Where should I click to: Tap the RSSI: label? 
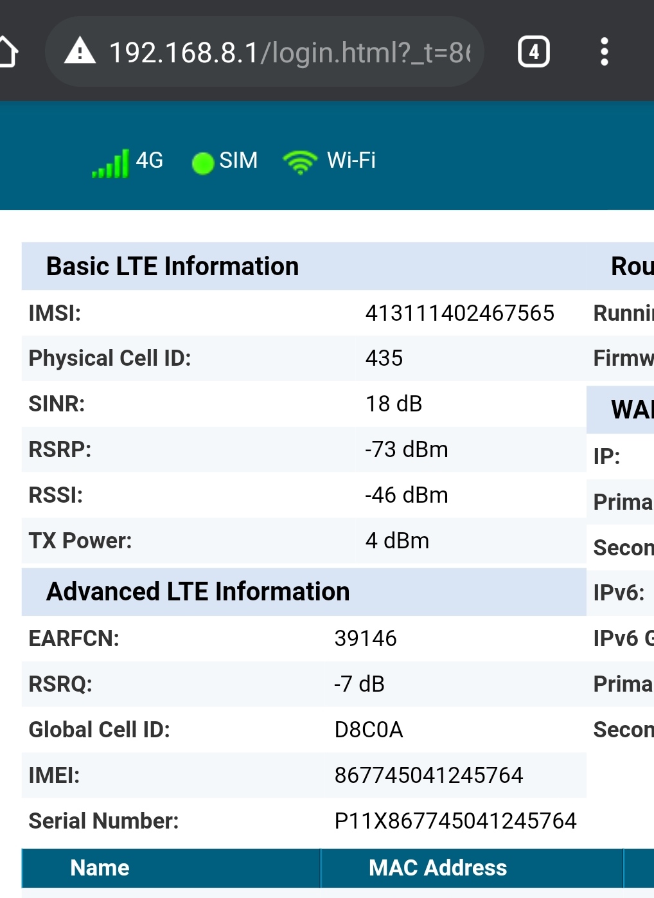click(x=56, y=495)
